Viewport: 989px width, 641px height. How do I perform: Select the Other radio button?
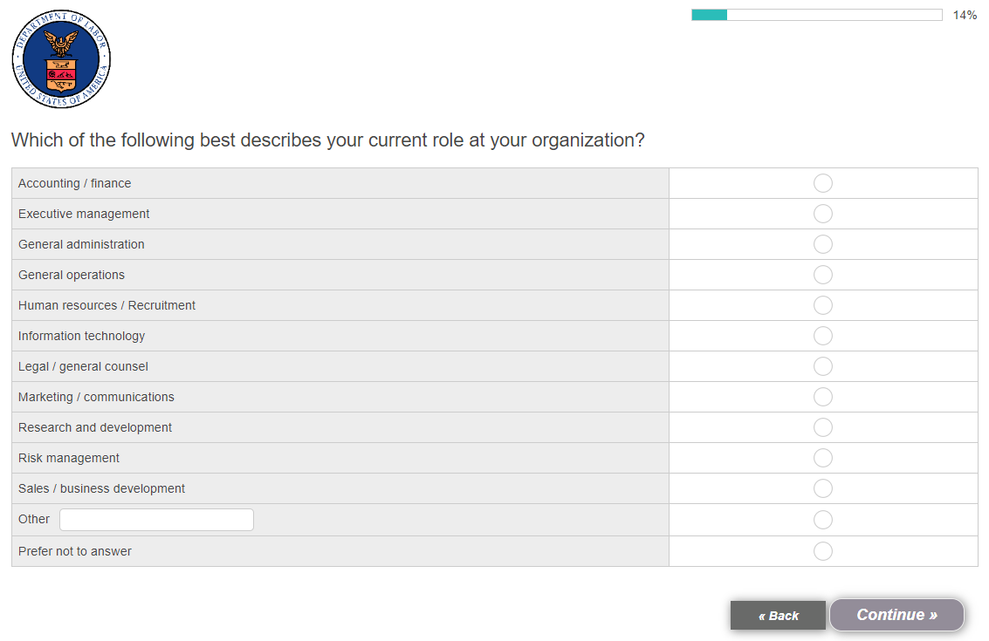(x=822, y=520)
